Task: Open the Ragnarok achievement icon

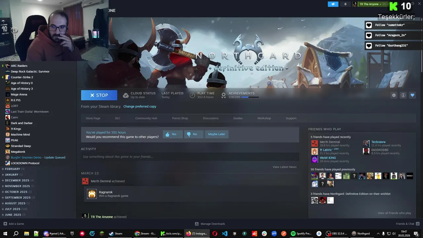Action: tap(92, 194)
